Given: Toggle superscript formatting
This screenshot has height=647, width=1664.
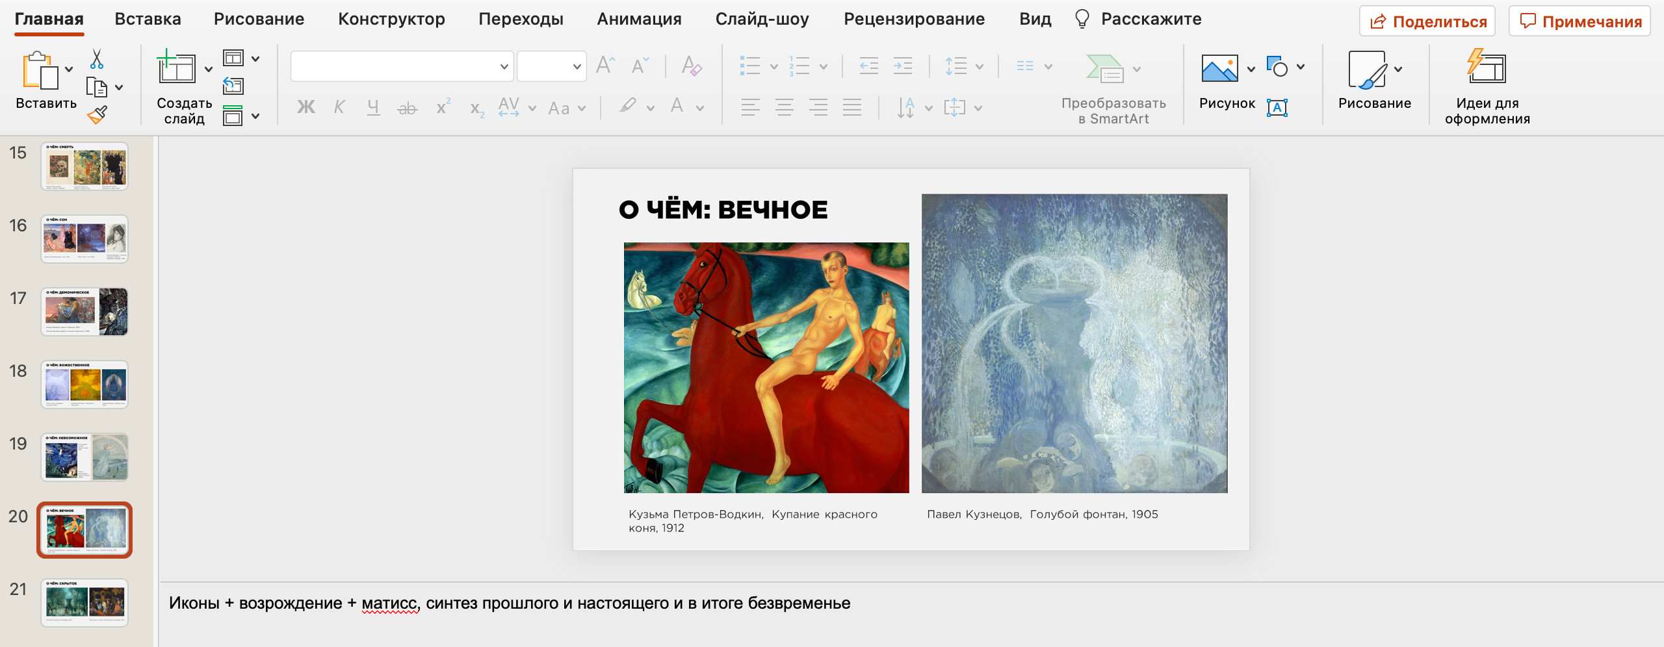Looking at the screenshot, I should pos(443,107).
